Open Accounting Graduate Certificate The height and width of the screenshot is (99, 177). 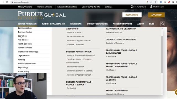[75, 45]
